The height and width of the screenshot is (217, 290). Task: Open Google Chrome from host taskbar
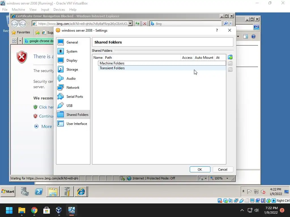click(34, 210)
